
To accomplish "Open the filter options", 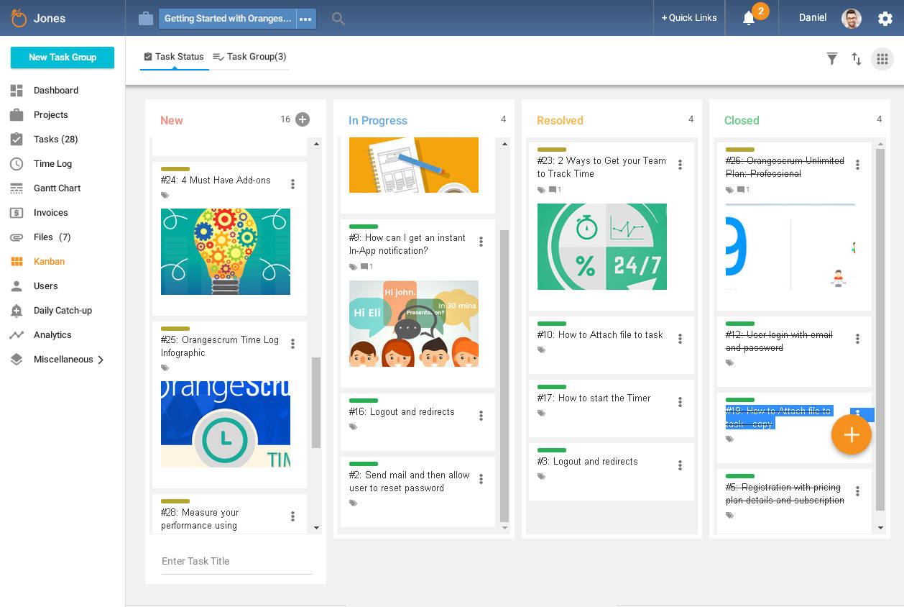I will 831,59.
